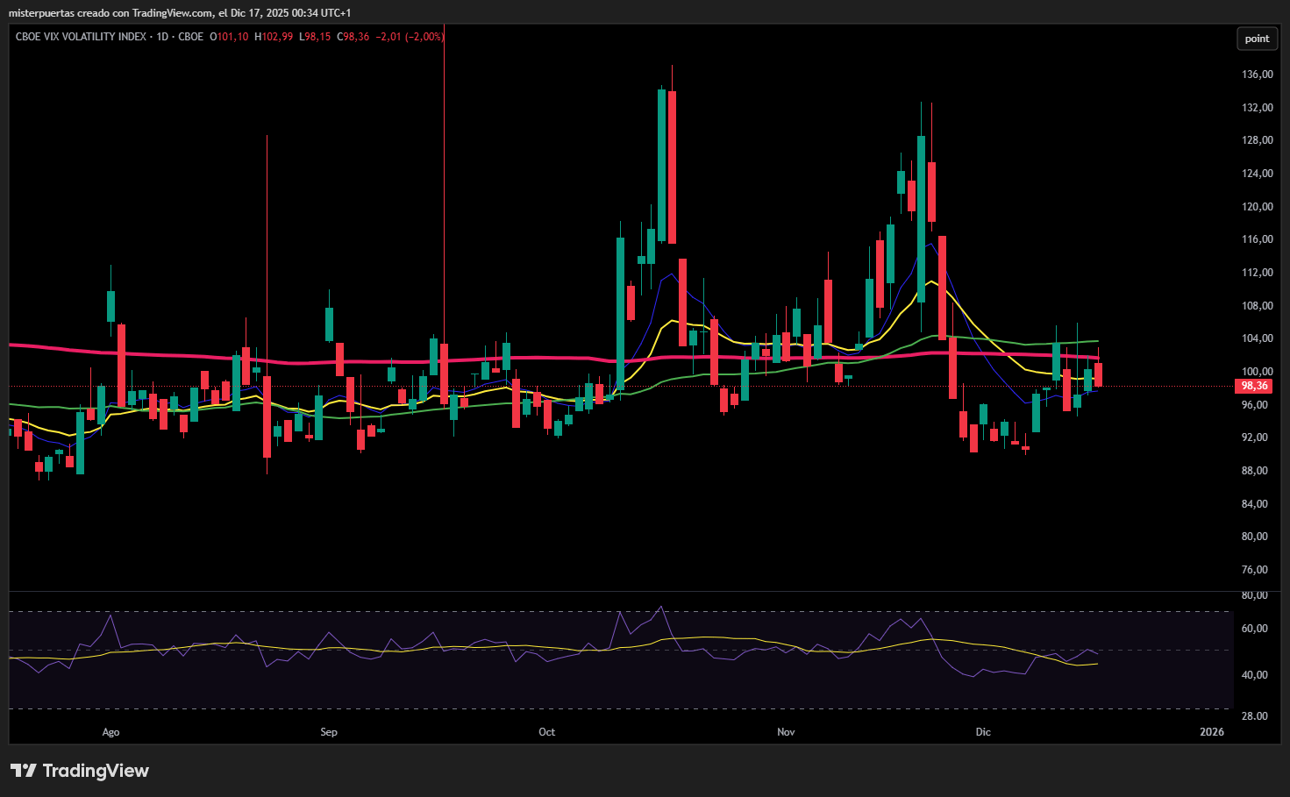
Task: Click the 128,00 price scale label
Action: [1257, 140]
